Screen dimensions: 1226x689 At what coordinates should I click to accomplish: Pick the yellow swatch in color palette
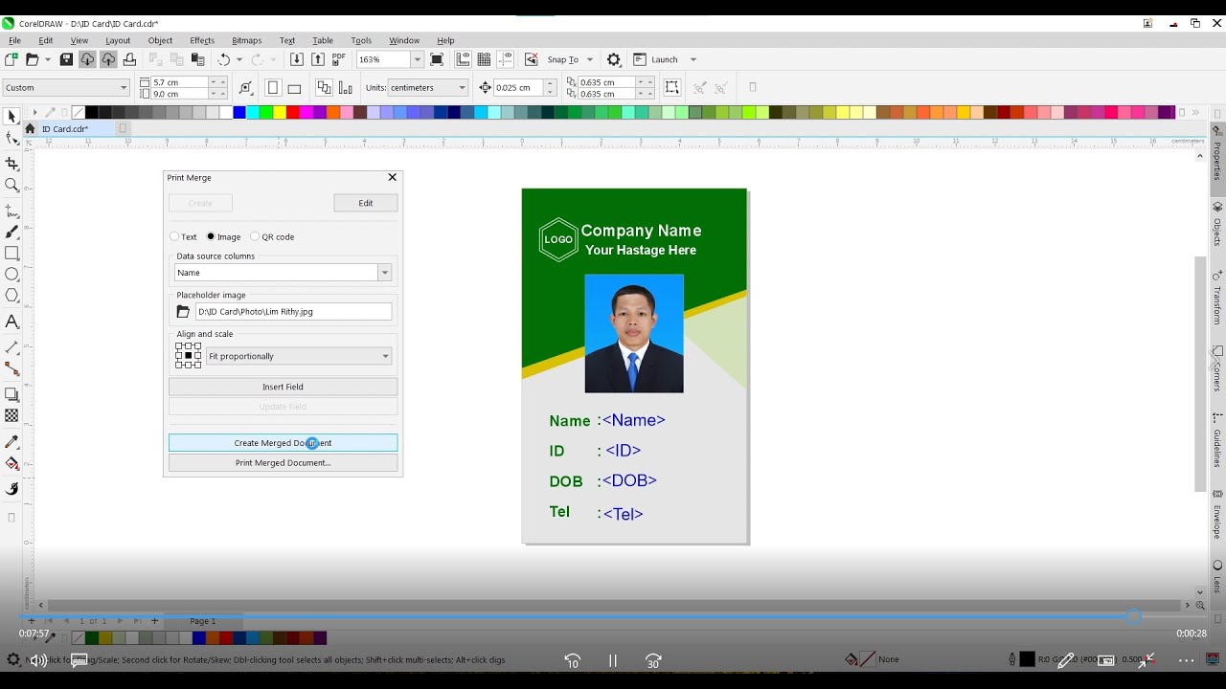280,112
